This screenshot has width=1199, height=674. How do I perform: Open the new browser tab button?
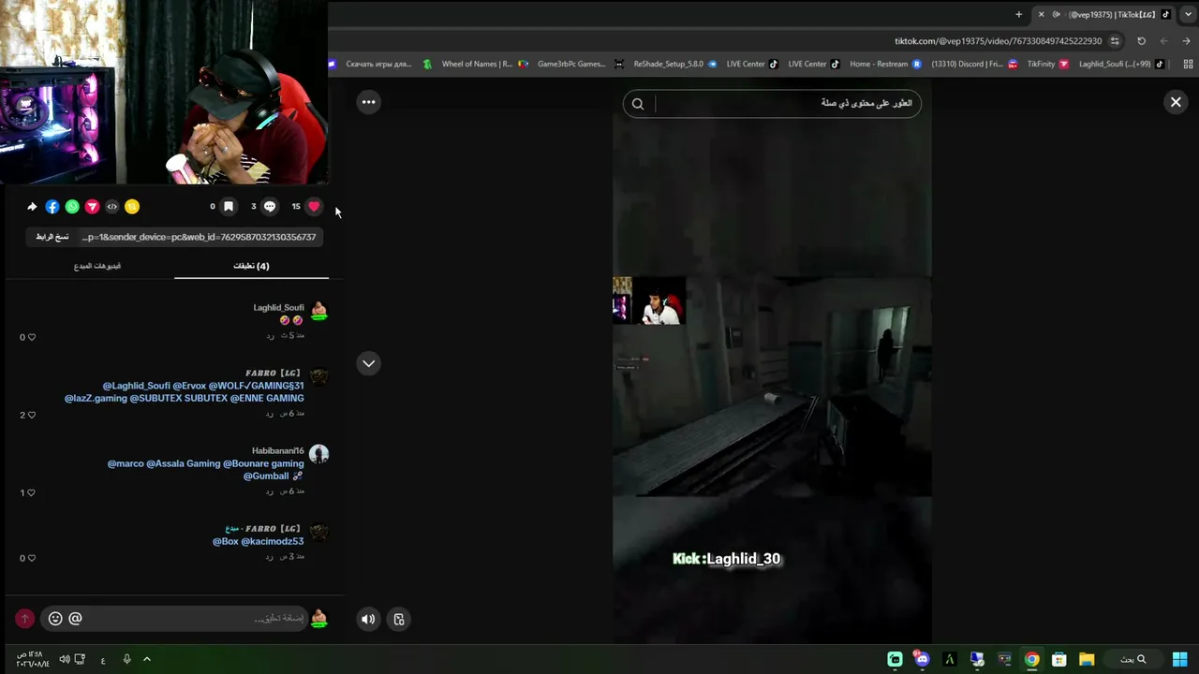click(x=1019, y=14)
